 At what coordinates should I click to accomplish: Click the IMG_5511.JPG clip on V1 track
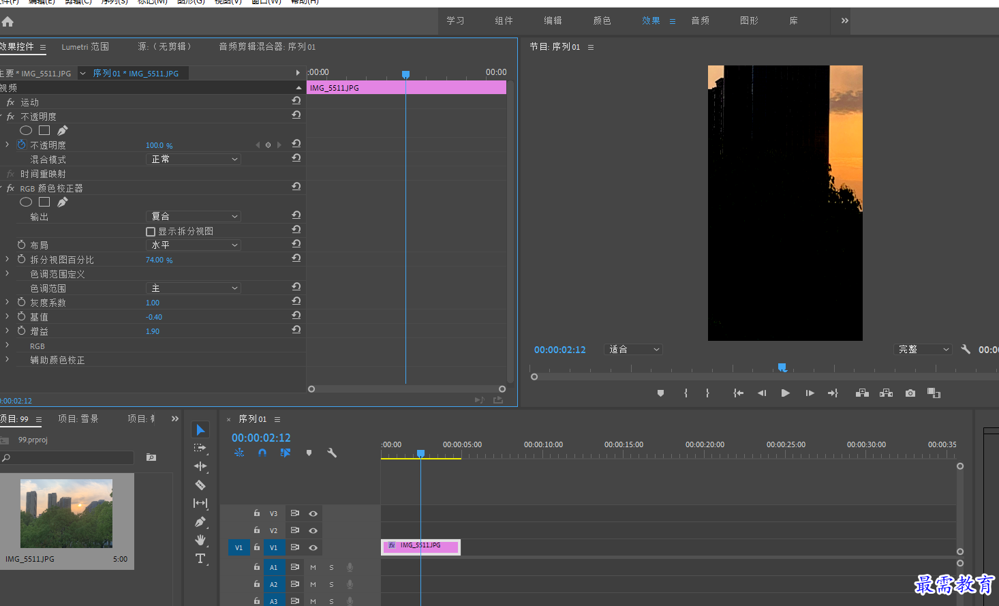420,546
